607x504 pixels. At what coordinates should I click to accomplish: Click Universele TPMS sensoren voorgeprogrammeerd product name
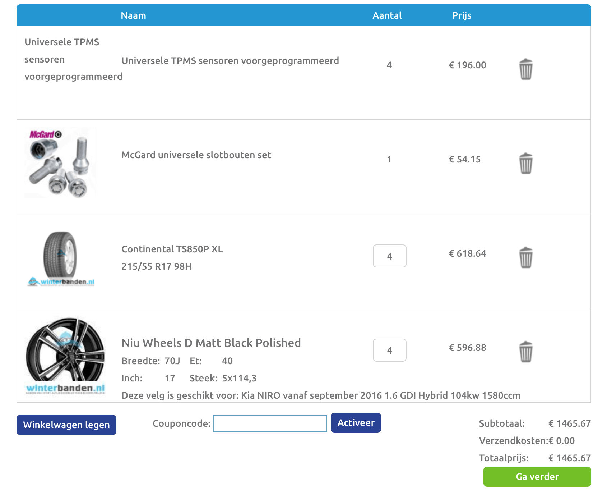(230, 61)
